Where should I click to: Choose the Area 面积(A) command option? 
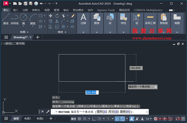tap(102, 112)
